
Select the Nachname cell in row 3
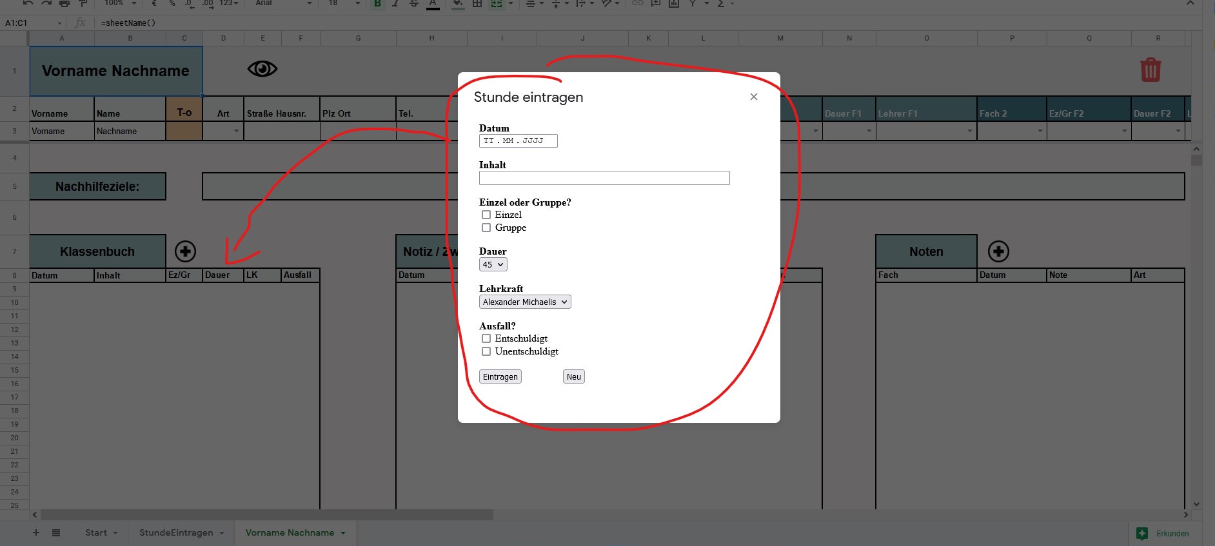coord(130,131)
